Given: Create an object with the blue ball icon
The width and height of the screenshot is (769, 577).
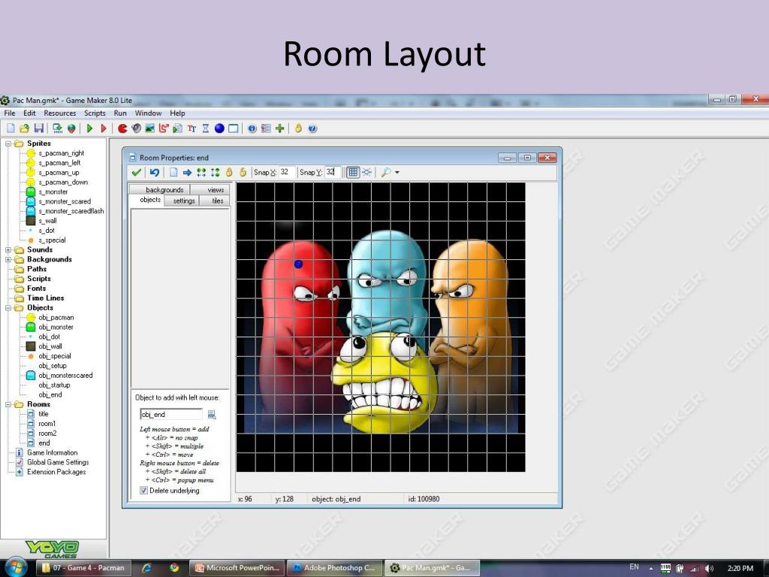Looking at the screenshot, I should coord(219,128).
